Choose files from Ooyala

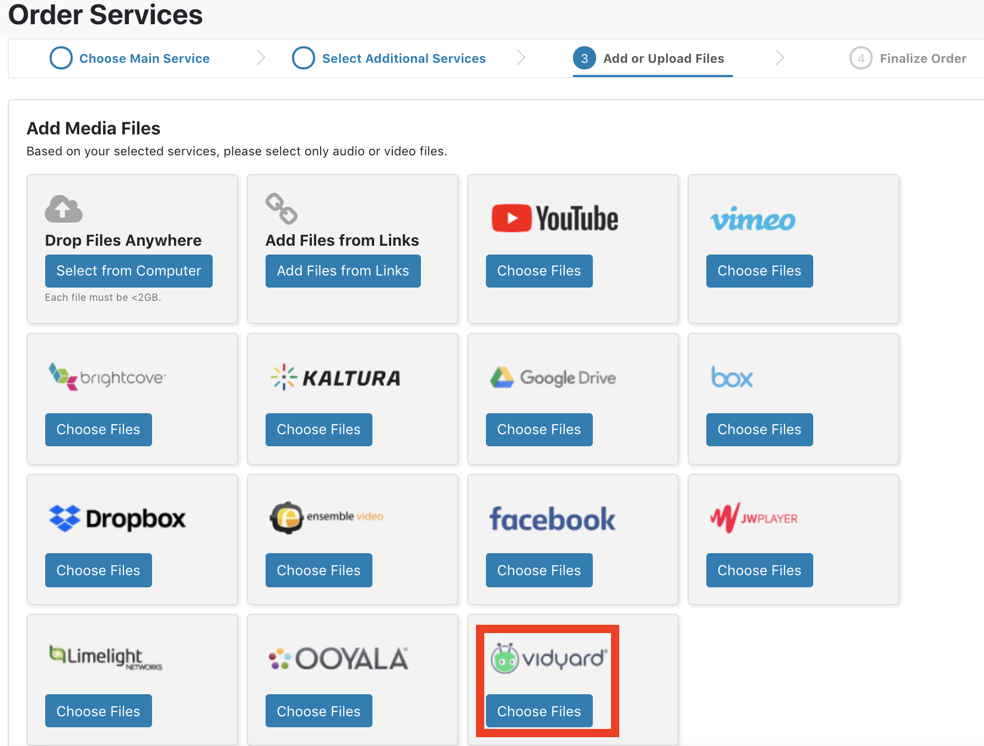coord(319,711)
